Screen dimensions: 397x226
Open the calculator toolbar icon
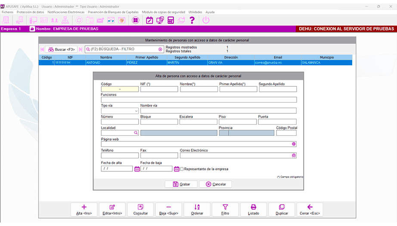click(x=171, y=20)
